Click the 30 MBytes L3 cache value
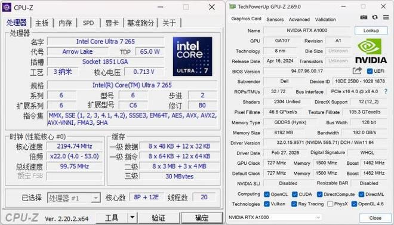The image size is (394, 225). coord(180,176)
